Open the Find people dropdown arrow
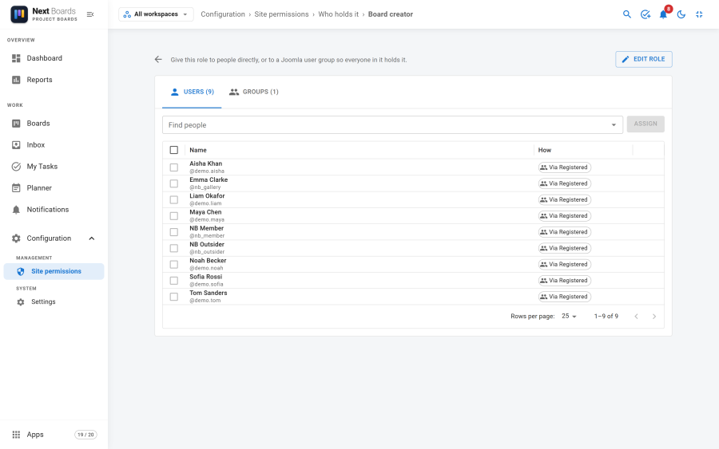This screenshot has height=449, width=719. 614,125
